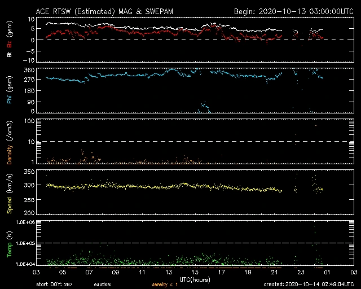This screenshot has width=361, height=289.
Task: Select the Bt Bz (gsm) axis label
Action: [9, 45]
